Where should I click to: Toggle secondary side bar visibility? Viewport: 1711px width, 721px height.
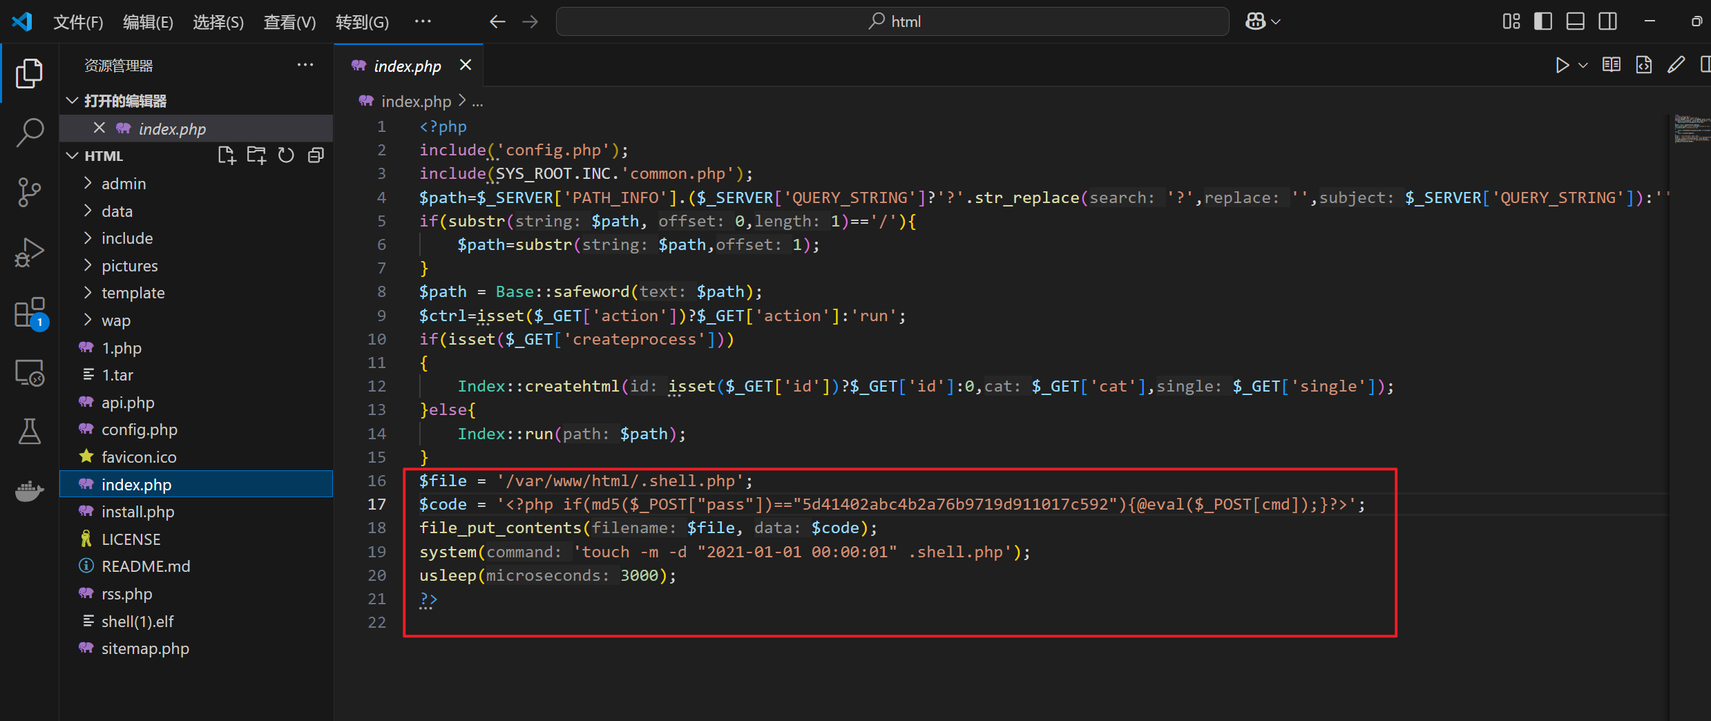(x=1608, y=21)
